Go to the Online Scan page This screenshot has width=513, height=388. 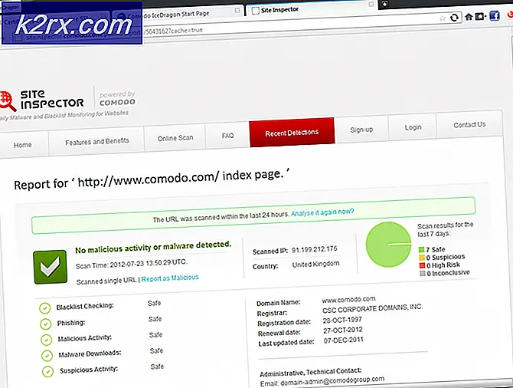(x=175, y=138)
